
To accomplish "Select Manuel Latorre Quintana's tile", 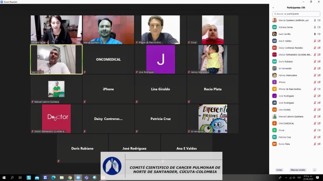I will [56, 89].
